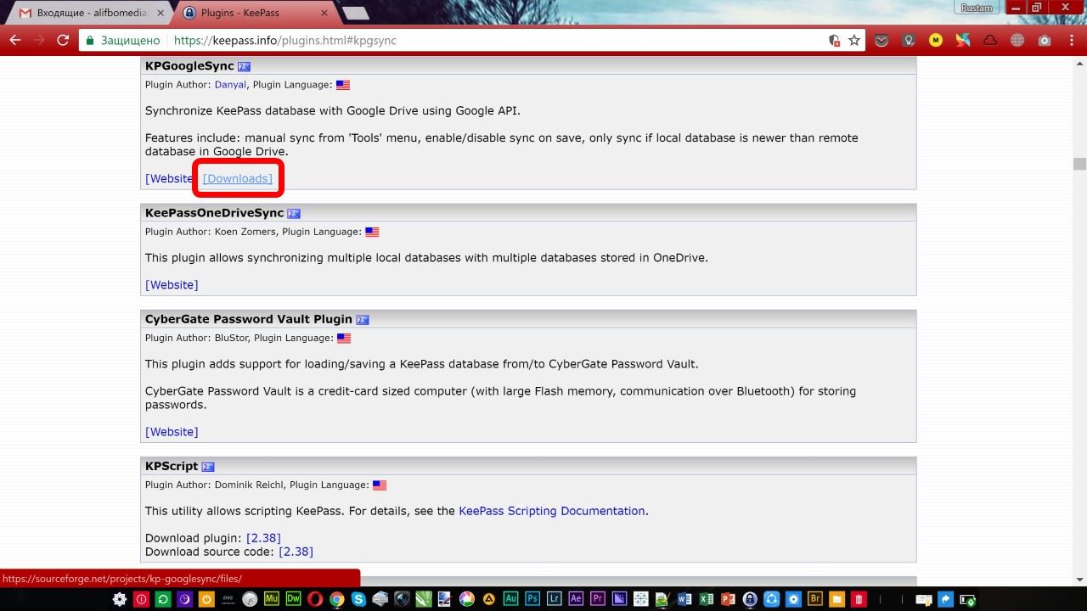Go forward in browser history

(39, 40)
